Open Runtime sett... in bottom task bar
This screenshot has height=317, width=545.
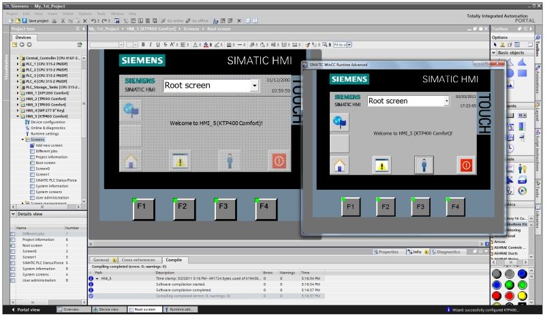[x=181, y=310]
